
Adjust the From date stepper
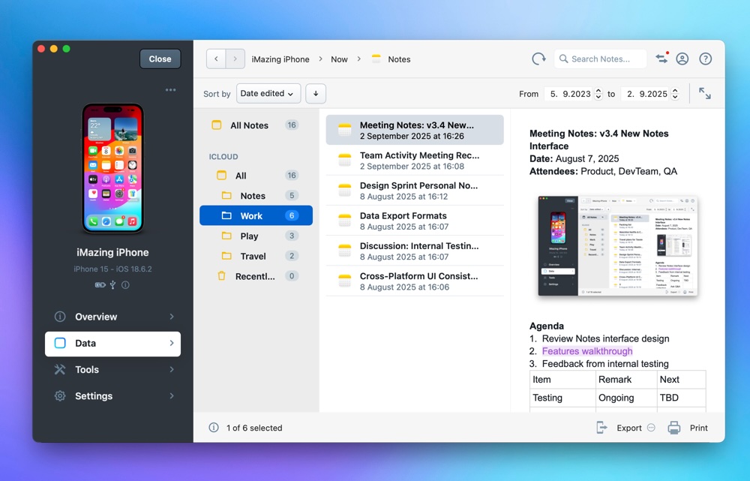point(598,94)
